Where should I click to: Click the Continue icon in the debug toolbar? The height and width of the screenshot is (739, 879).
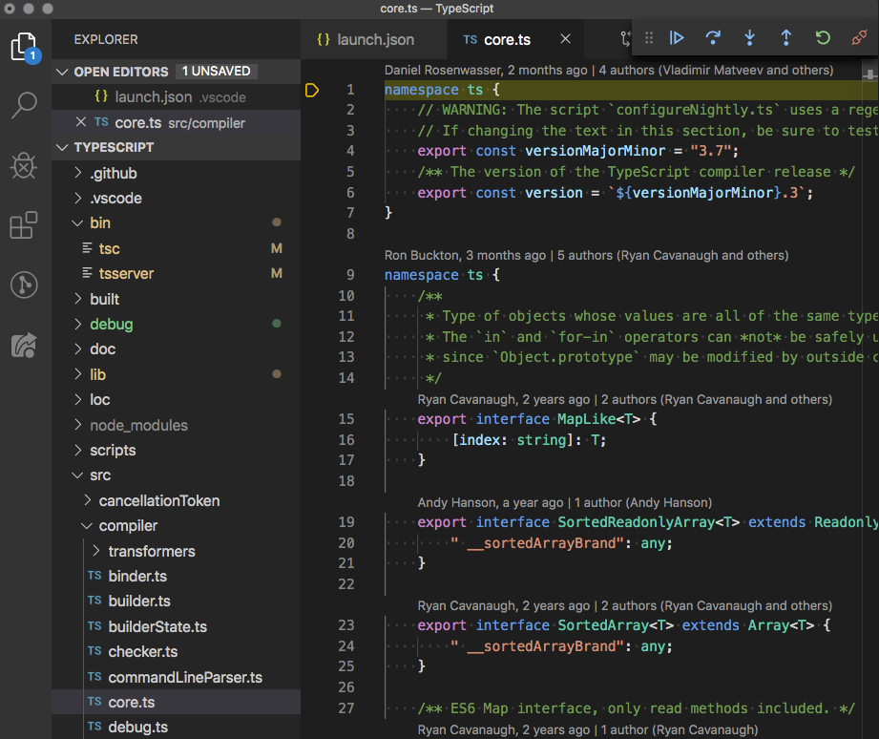tap(677, 38)
